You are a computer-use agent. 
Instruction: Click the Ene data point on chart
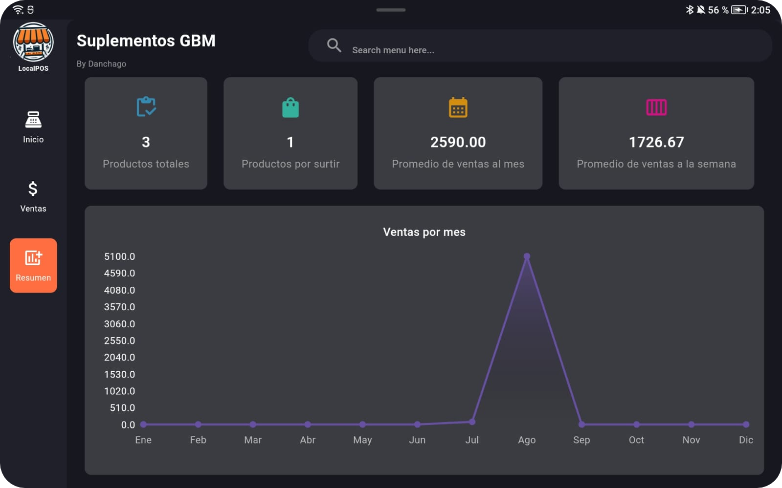143,424
